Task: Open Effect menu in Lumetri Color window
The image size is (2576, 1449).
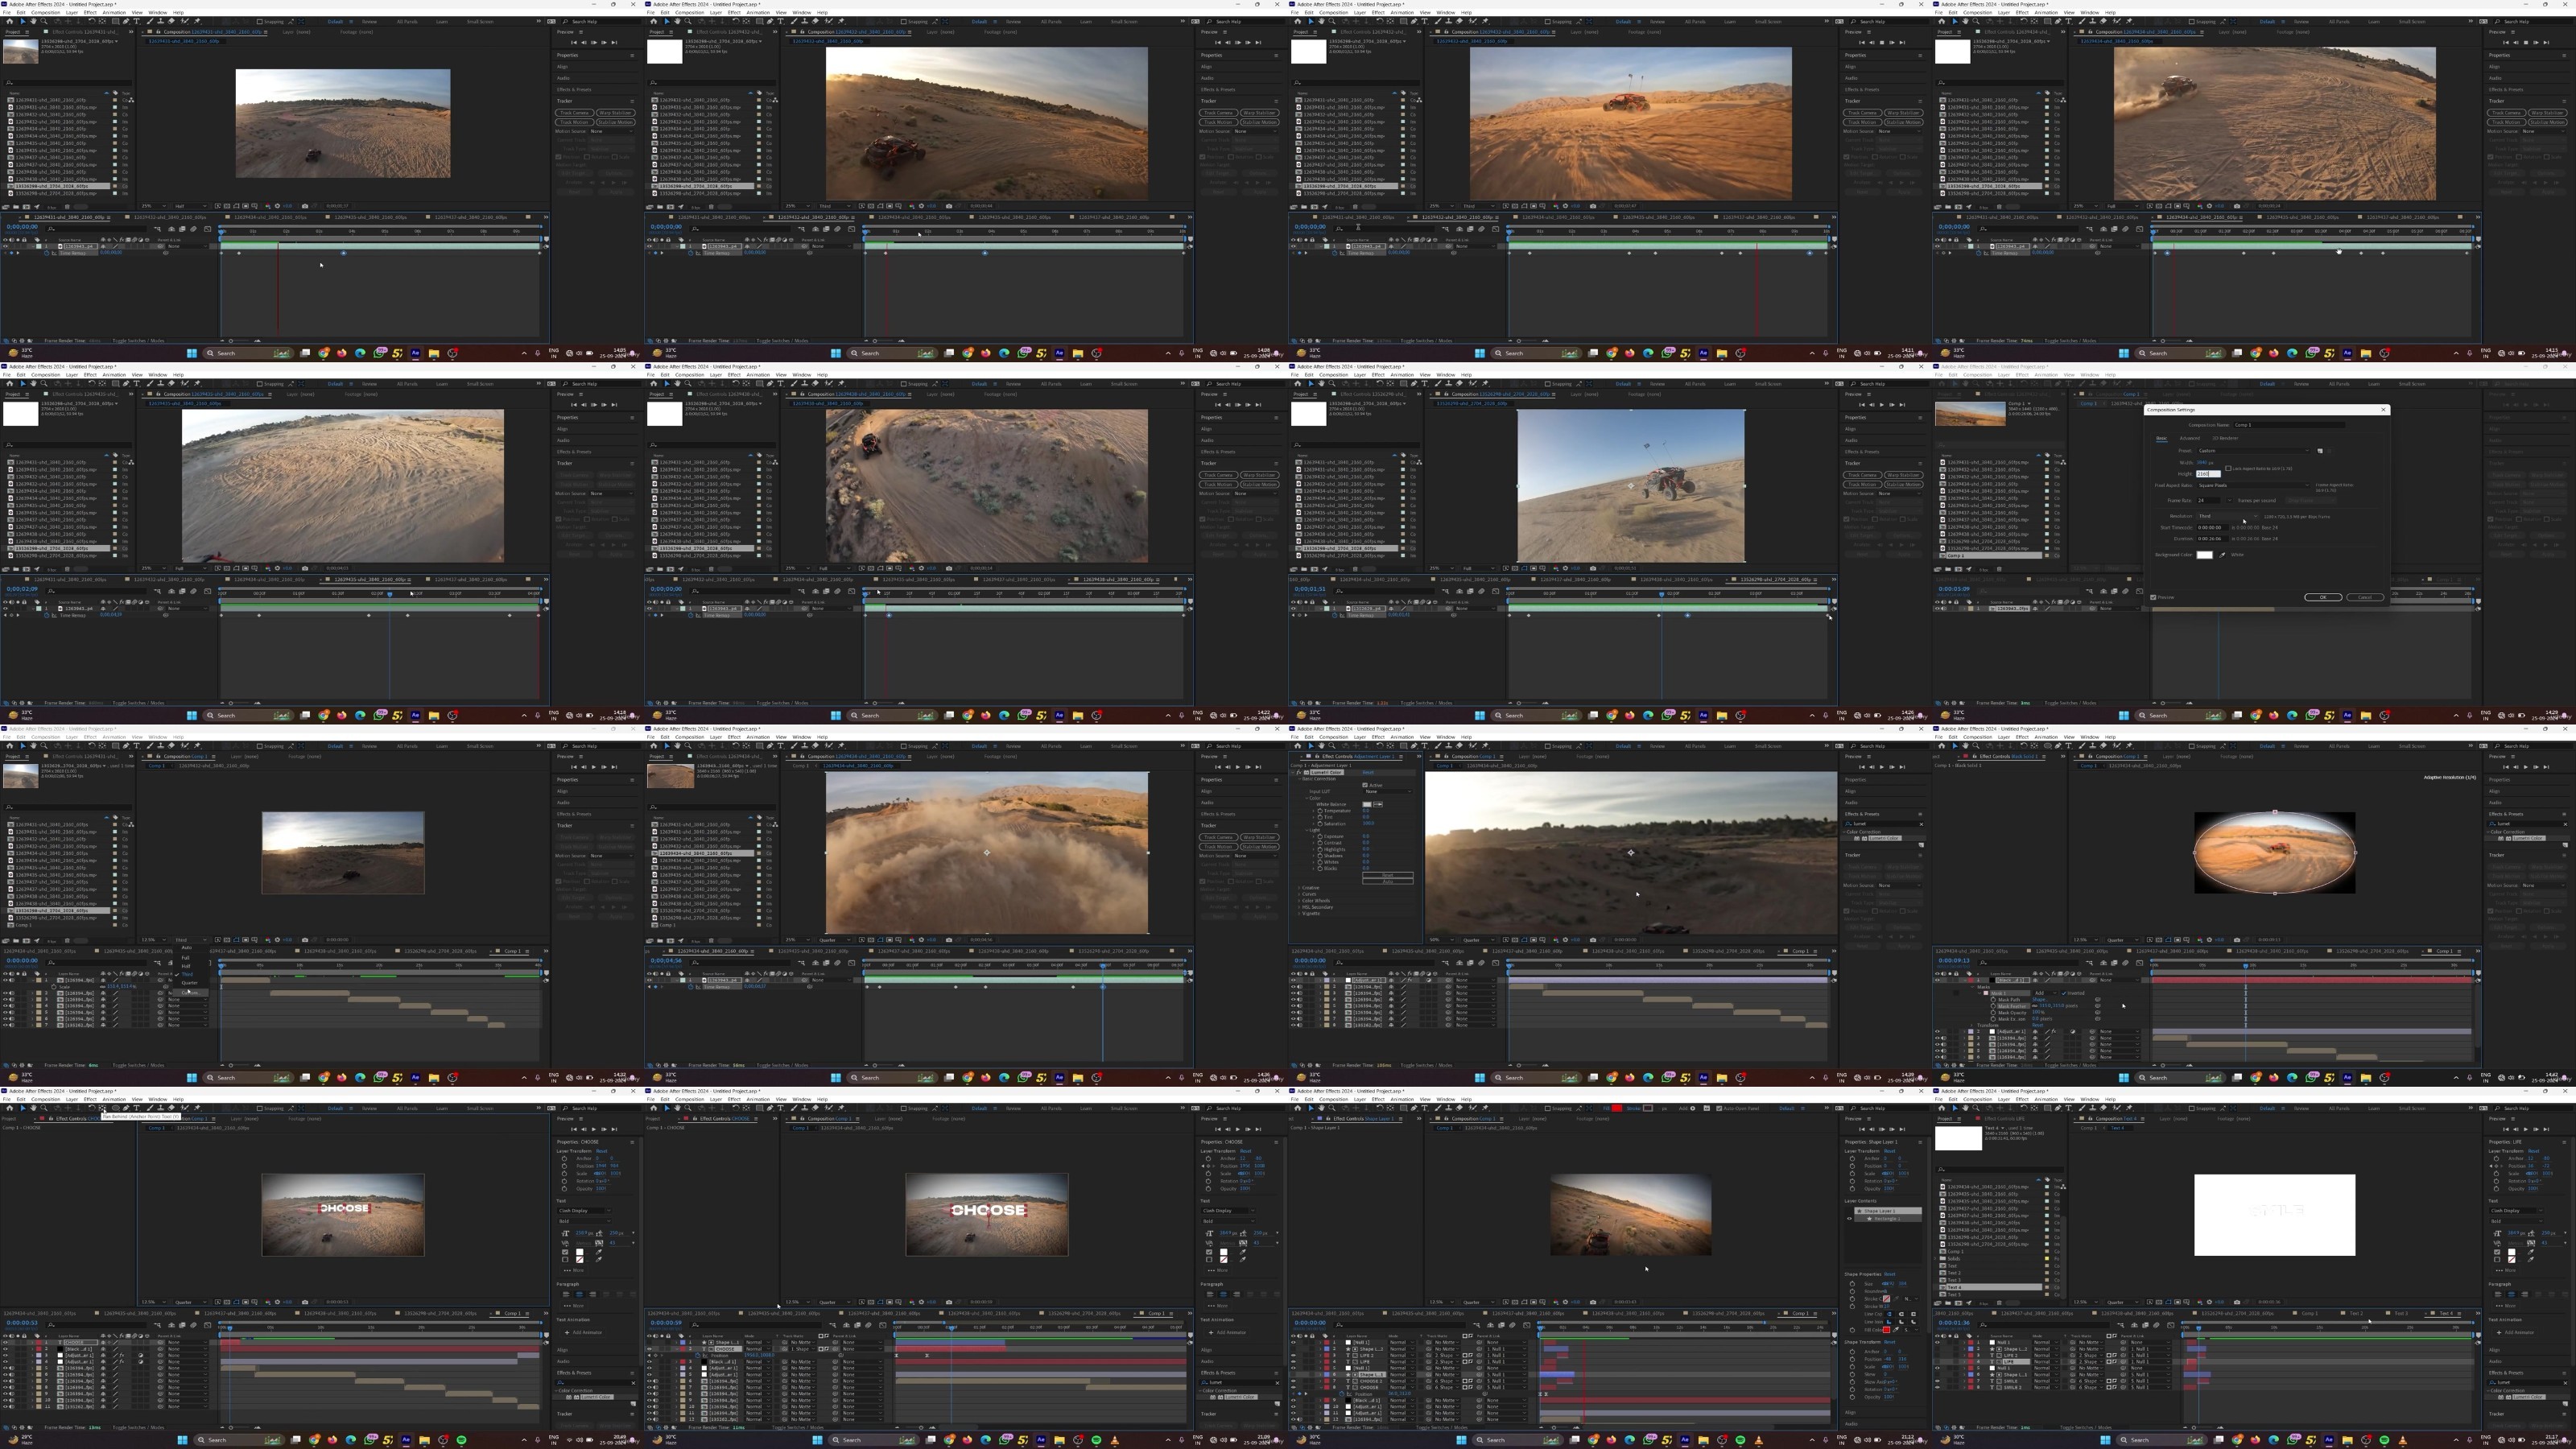Action: (x=1379, y=737)
